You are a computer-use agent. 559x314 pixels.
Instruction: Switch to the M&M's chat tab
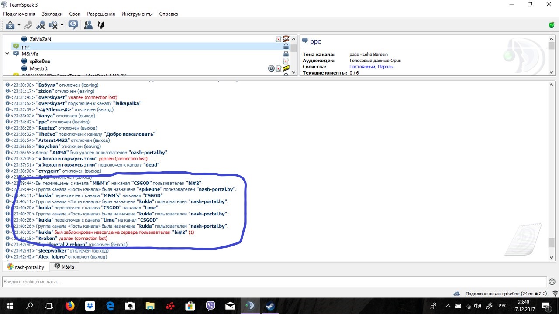click(x=64, y=267)
